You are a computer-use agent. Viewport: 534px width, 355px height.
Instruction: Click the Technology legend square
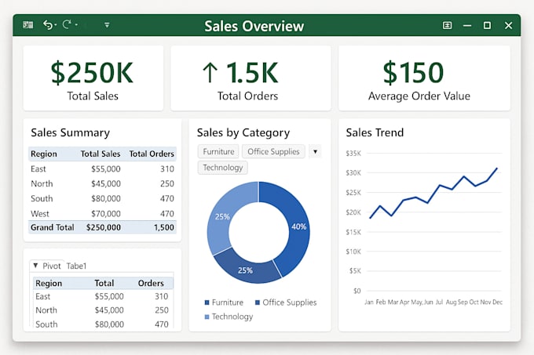(207, 317)
